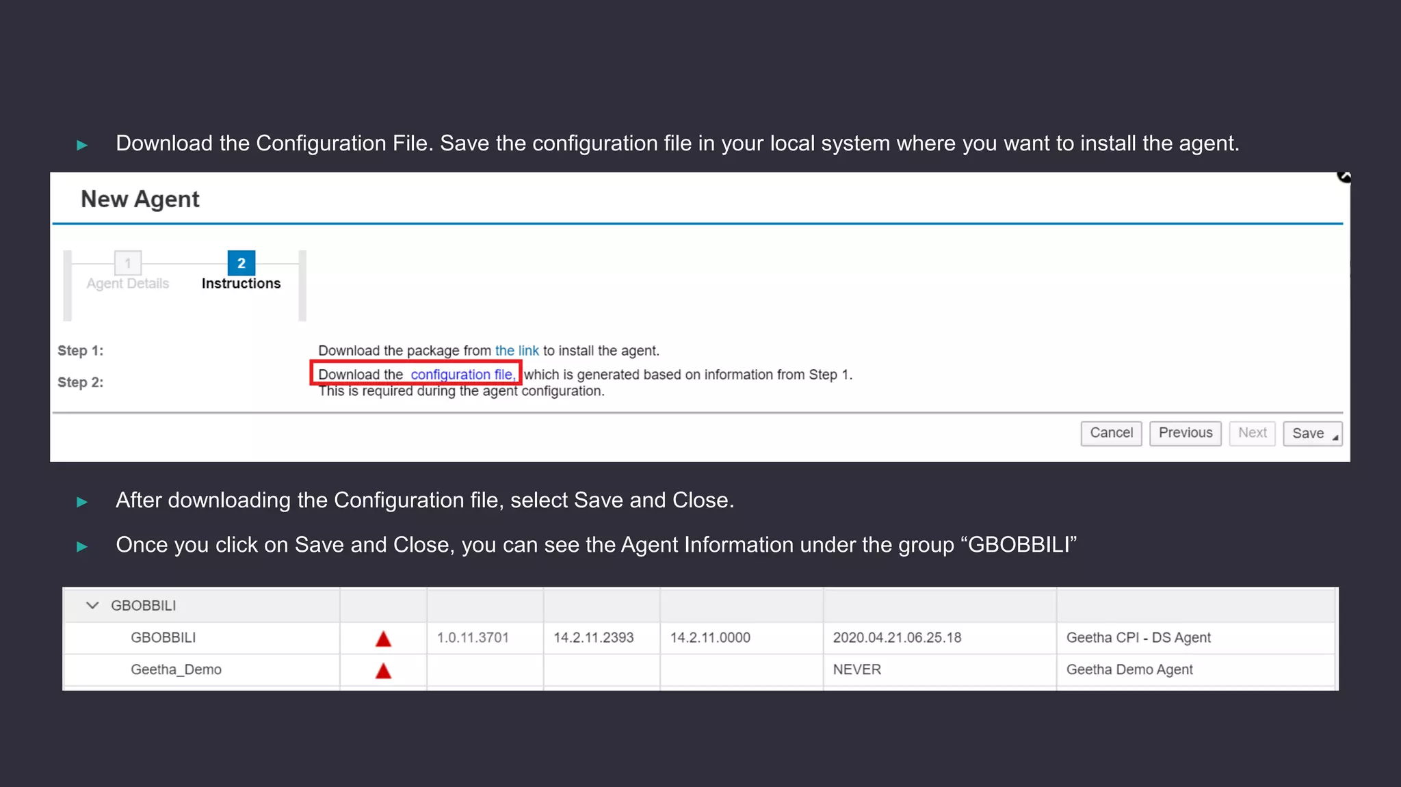This screenshot has height=787, width=1401.
Task: Click the red warning triangle for GBOBBILI agent
Action: pyautogui.click(x=383, y=639)
